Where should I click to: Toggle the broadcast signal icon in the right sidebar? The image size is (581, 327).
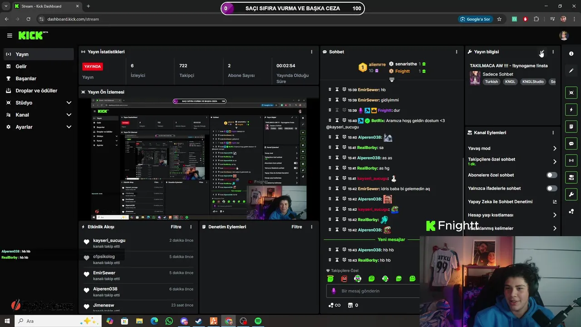pyautogui.click(x=571, y=160)
